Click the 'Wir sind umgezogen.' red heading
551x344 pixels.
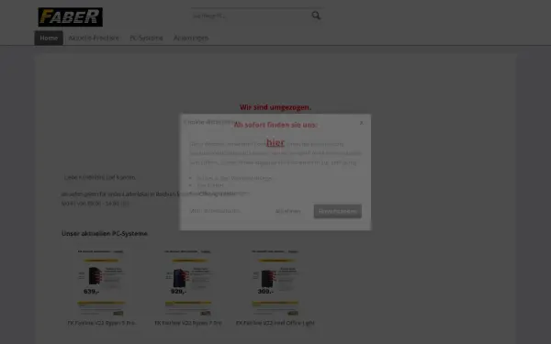(x=275, y=107)
